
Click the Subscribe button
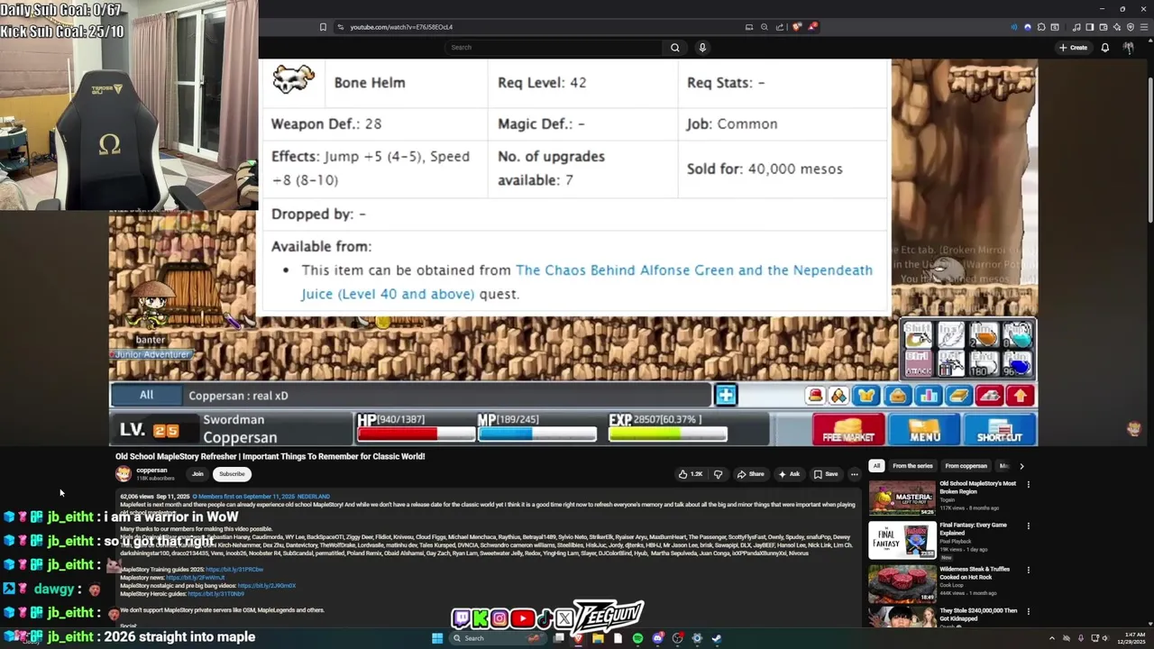[x=232, y=474]
